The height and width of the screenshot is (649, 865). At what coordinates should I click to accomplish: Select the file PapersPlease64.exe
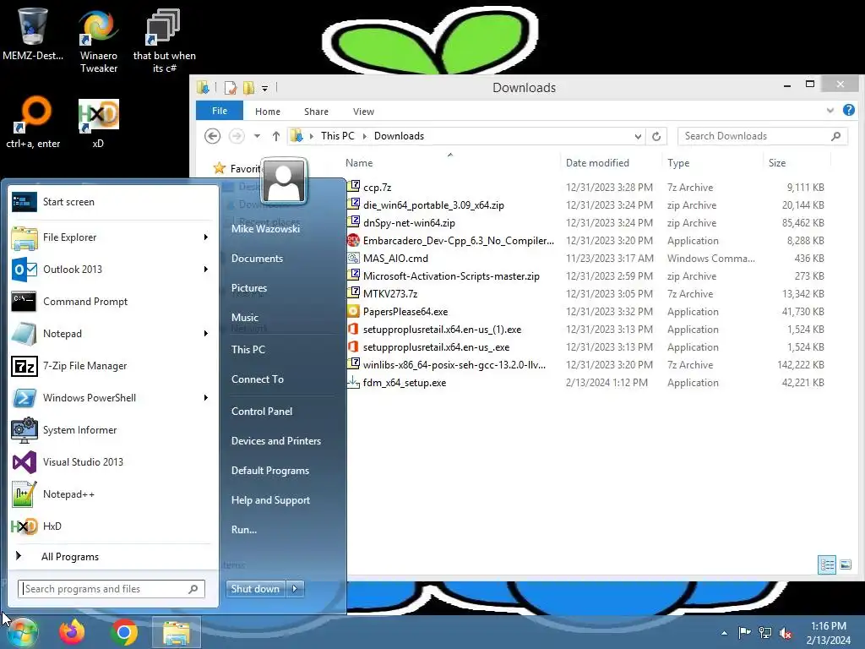pos(405,312)
